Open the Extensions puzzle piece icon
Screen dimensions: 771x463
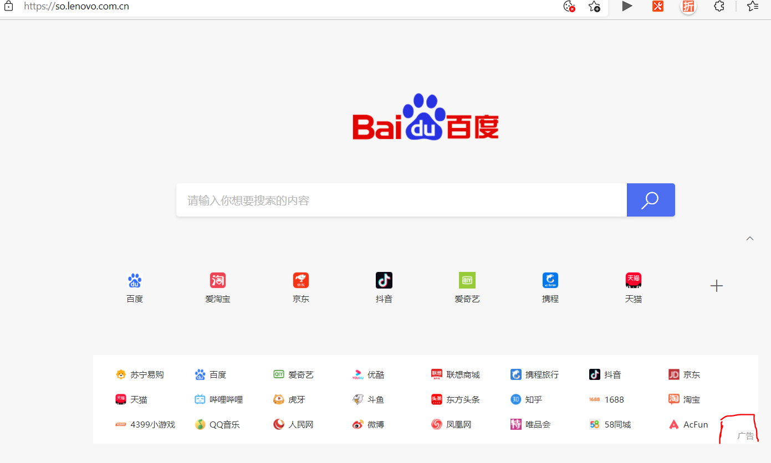(x=719, y=6)
